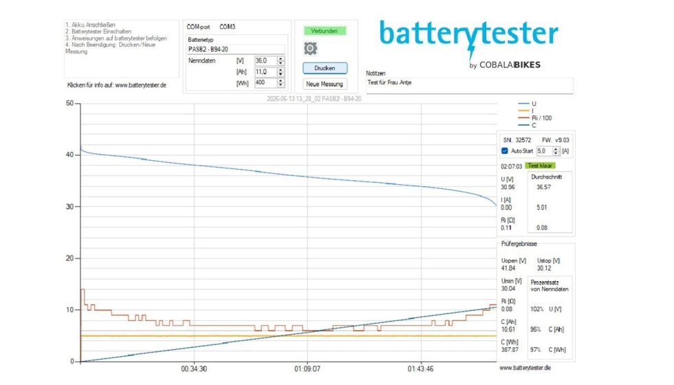Viewport: 674px width, 385px height.
Task: Toggle the Auto Start checkbox
Action: 505,151
